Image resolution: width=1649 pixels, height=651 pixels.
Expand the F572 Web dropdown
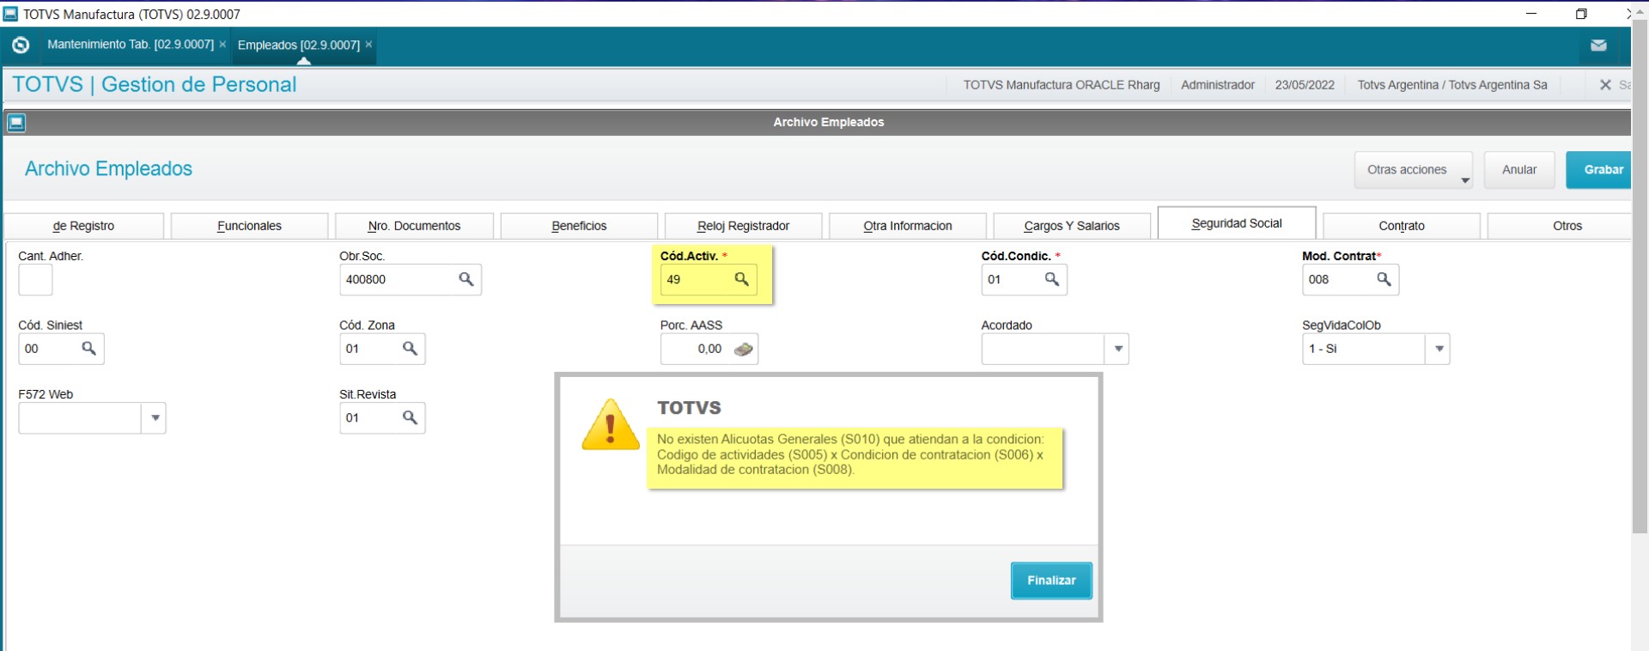coord(155,418)
